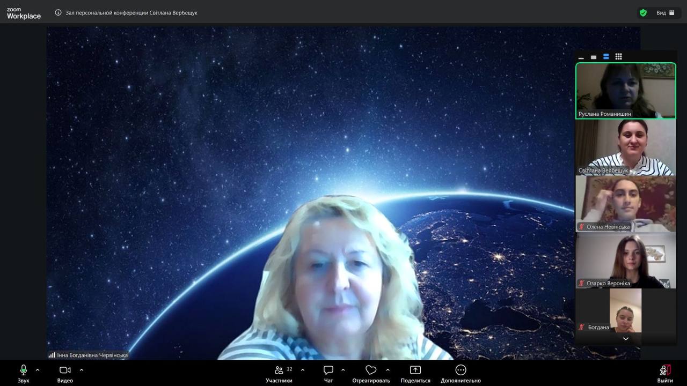Viewport: 687px width, 386px height.
Task: Open the Участники participants panel
Action: [x=279, y=370]
